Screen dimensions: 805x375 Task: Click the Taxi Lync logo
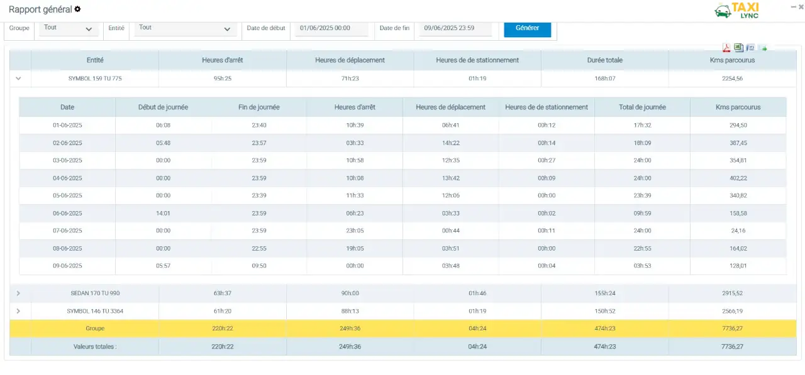738,10
